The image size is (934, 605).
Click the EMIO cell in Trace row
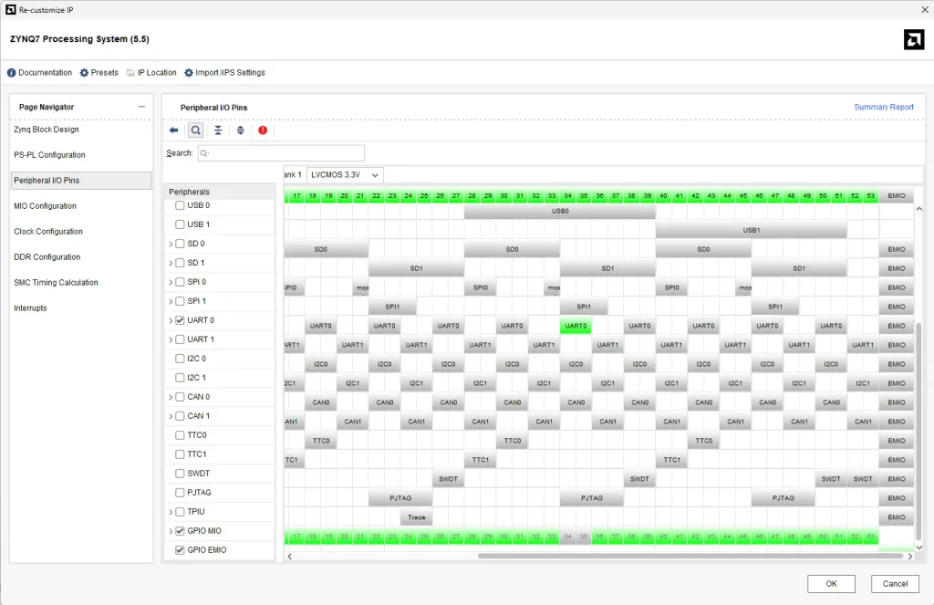point(896,517)
